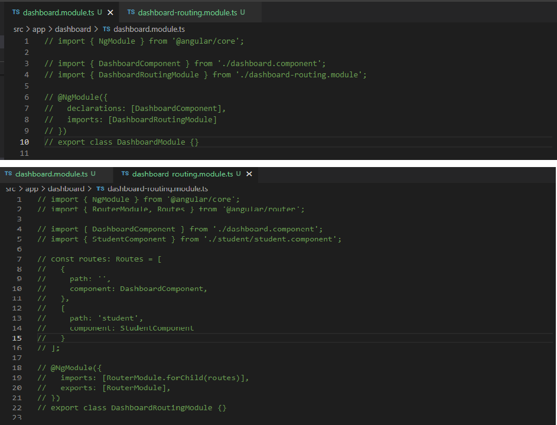Screen dimensions: 557x425
Task: Close dashboard.module.ts tab in upper editor
Action: coord(110,12)
